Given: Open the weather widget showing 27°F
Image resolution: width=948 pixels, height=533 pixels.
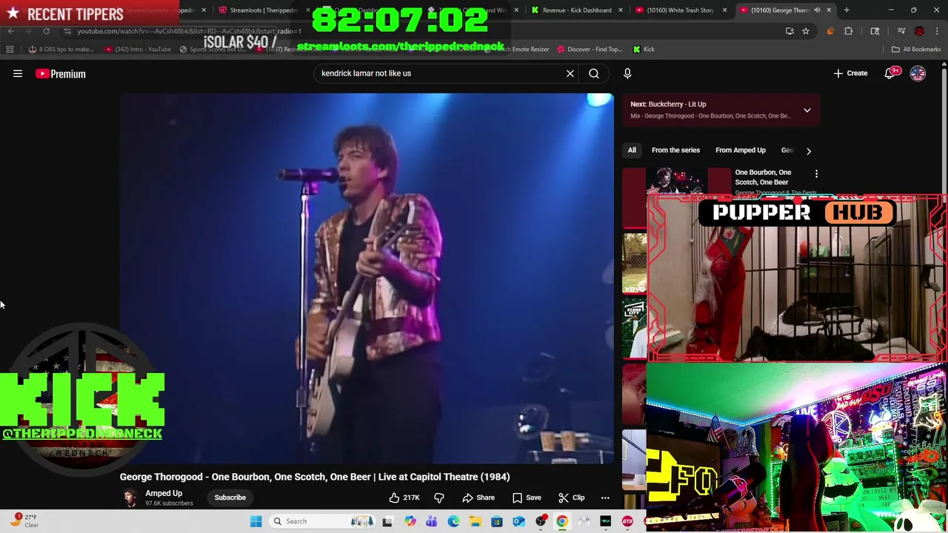Looking at the screenshot, I should click(24, 520).
